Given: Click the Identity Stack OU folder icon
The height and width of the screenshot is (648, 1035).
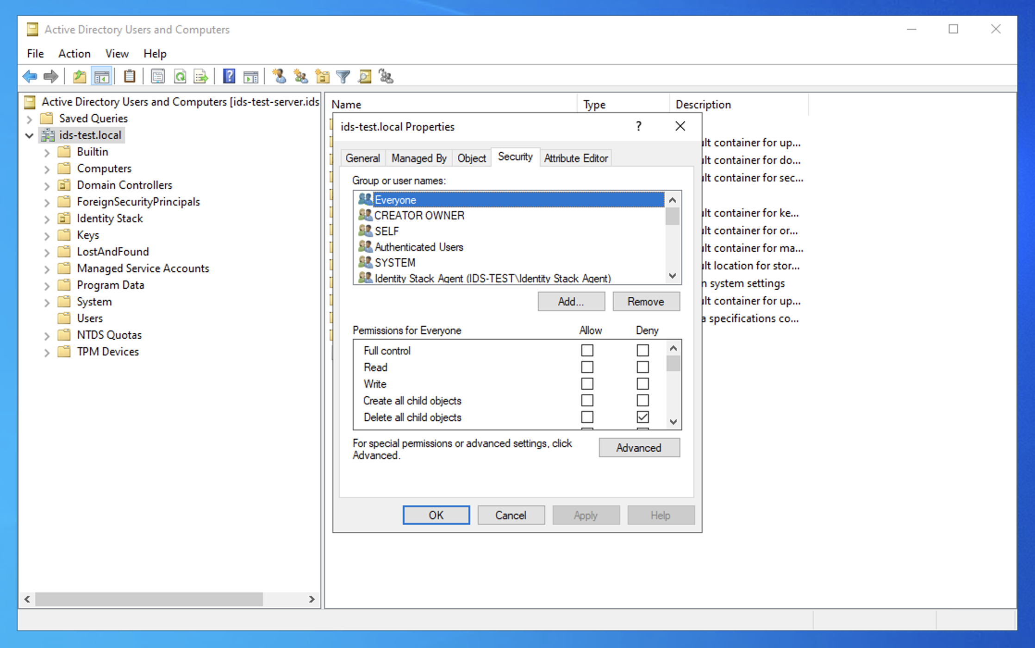Looking at the screenshot, I should 64,218.
